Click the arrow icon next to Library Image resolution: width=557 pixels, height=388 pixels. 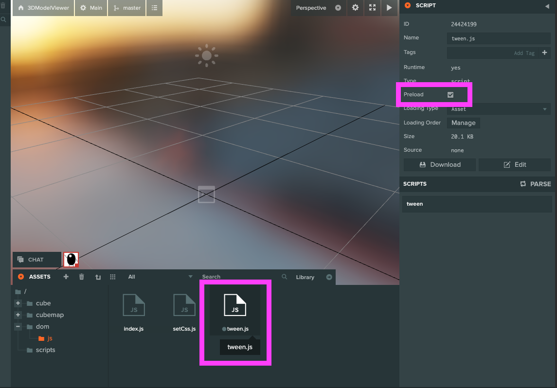pyautogui.click(x=329, y=277)
